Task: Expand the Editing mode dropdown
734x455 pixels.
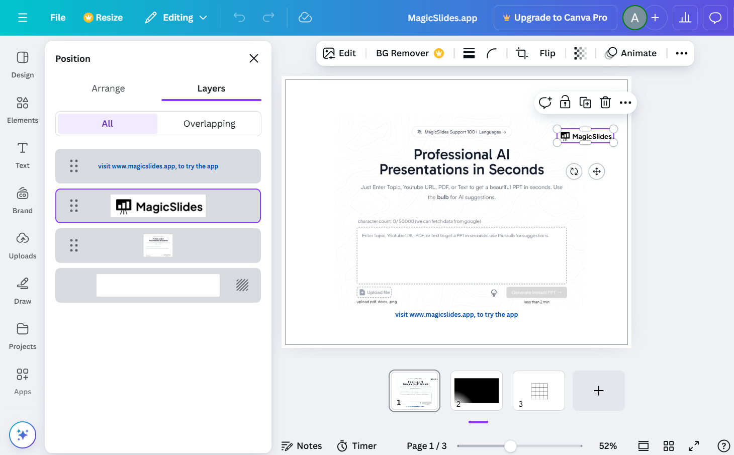Action: 176,18
